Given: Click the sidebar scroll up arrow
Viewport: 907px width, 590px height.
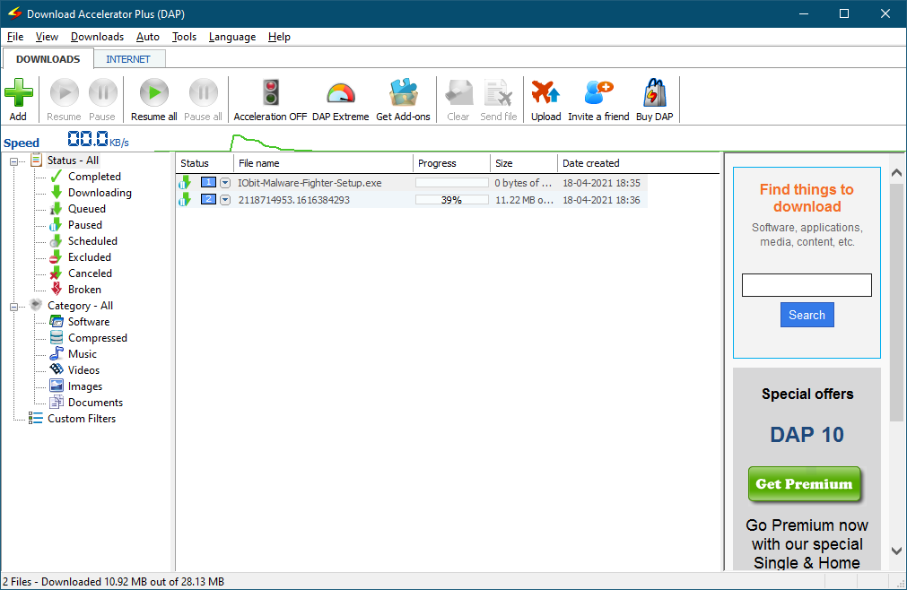Looking at the screenshot, I should point(896,172).
